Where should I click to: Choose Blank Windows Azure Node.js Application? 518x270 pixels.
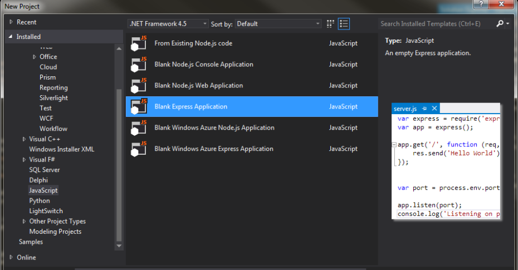(214, 127)
